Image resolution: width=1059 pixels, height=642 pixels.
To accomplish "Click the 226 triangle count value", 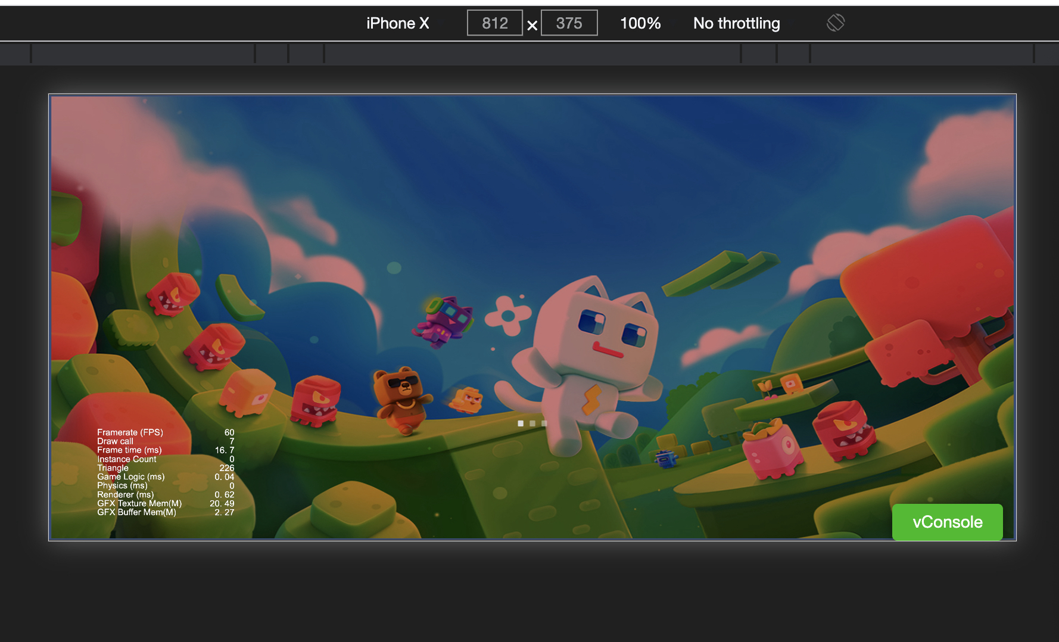I will (x=227, y=468).
